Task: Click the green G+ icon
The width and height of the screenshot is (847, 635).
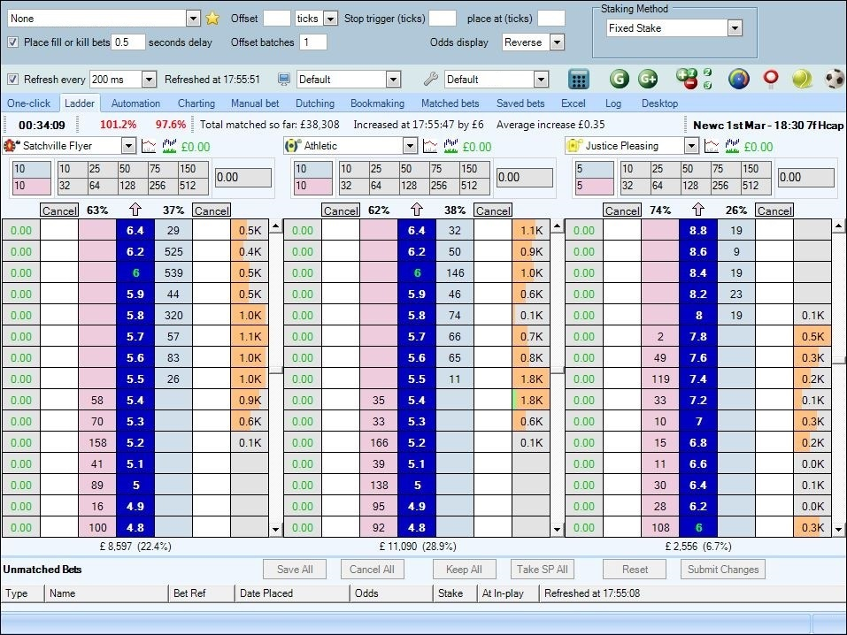Action: click(x=648, y=80)
